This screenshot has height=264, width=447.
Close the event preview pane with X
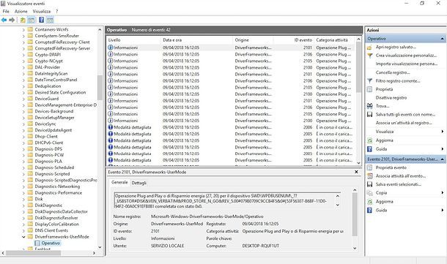coord(356,172)
